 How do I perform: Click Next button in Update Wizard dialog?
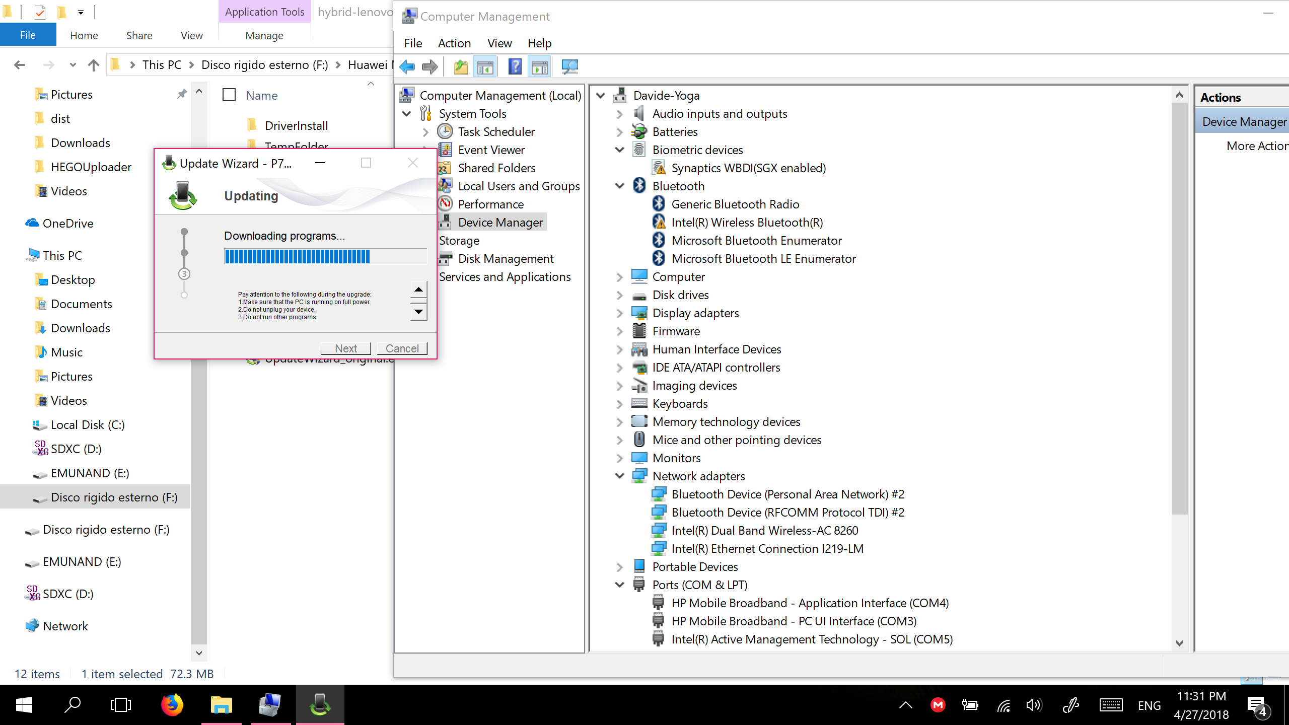tap(345, 347)
